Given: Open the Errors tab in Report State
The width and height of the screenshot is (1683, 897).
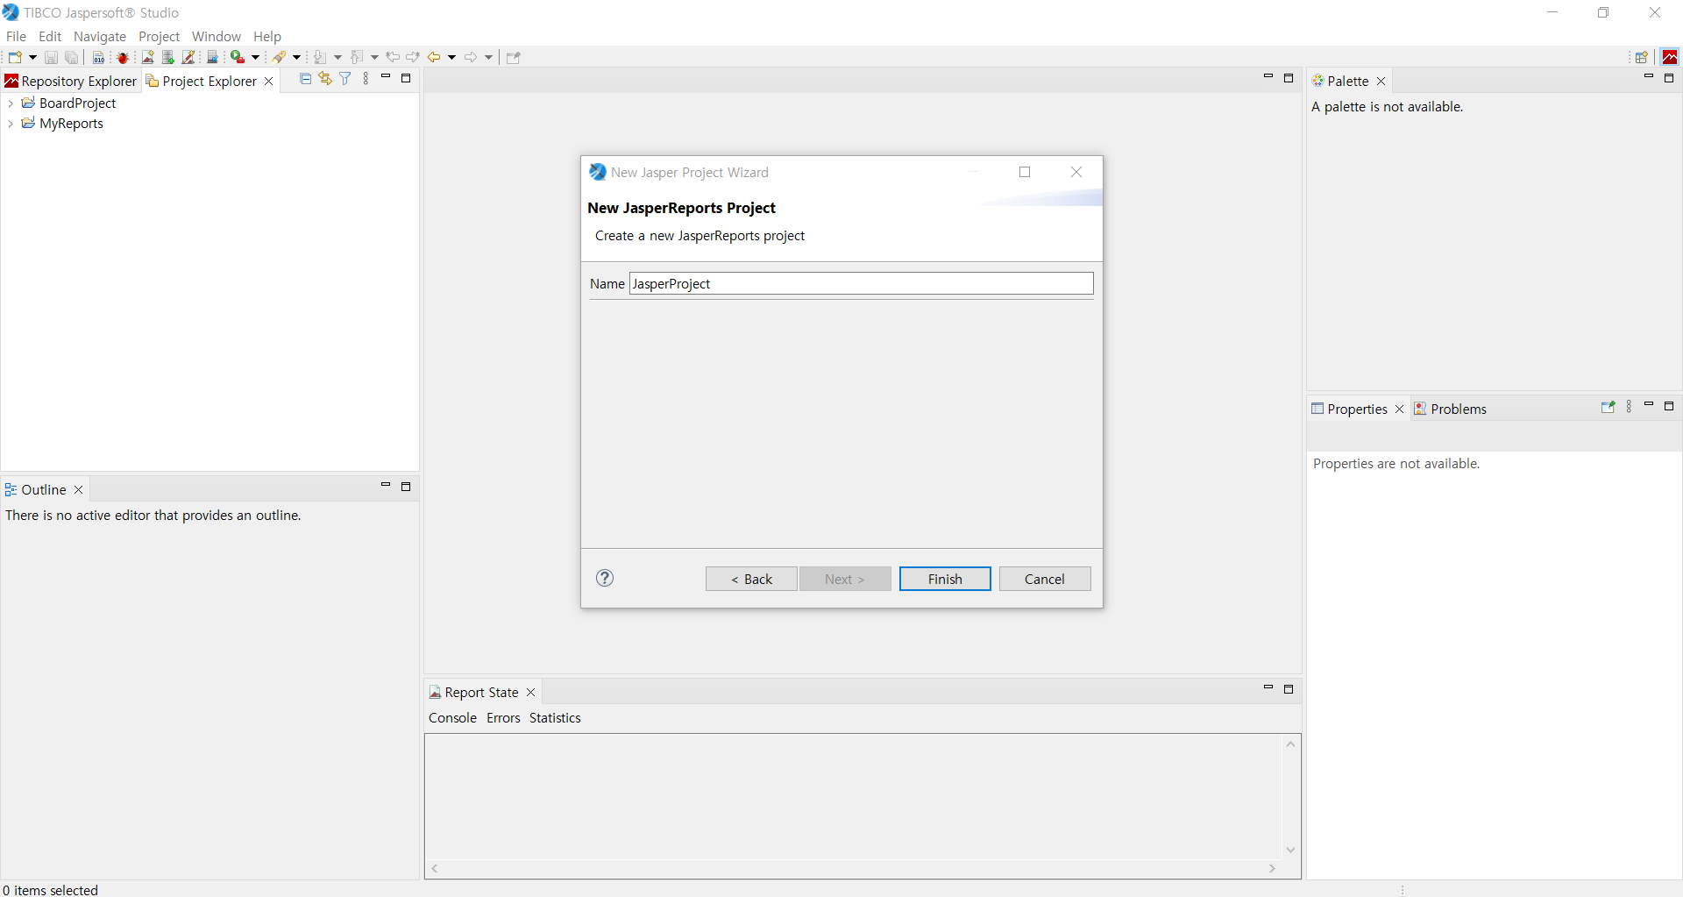Looking at the screenshot, I should point(503,718).
